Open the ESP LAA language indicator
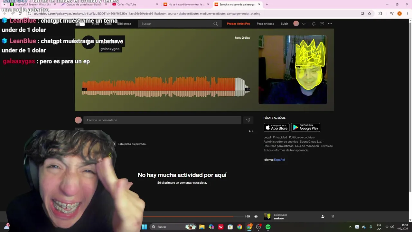412x232 pixels. pyautogui.click(x=379, y=227)
